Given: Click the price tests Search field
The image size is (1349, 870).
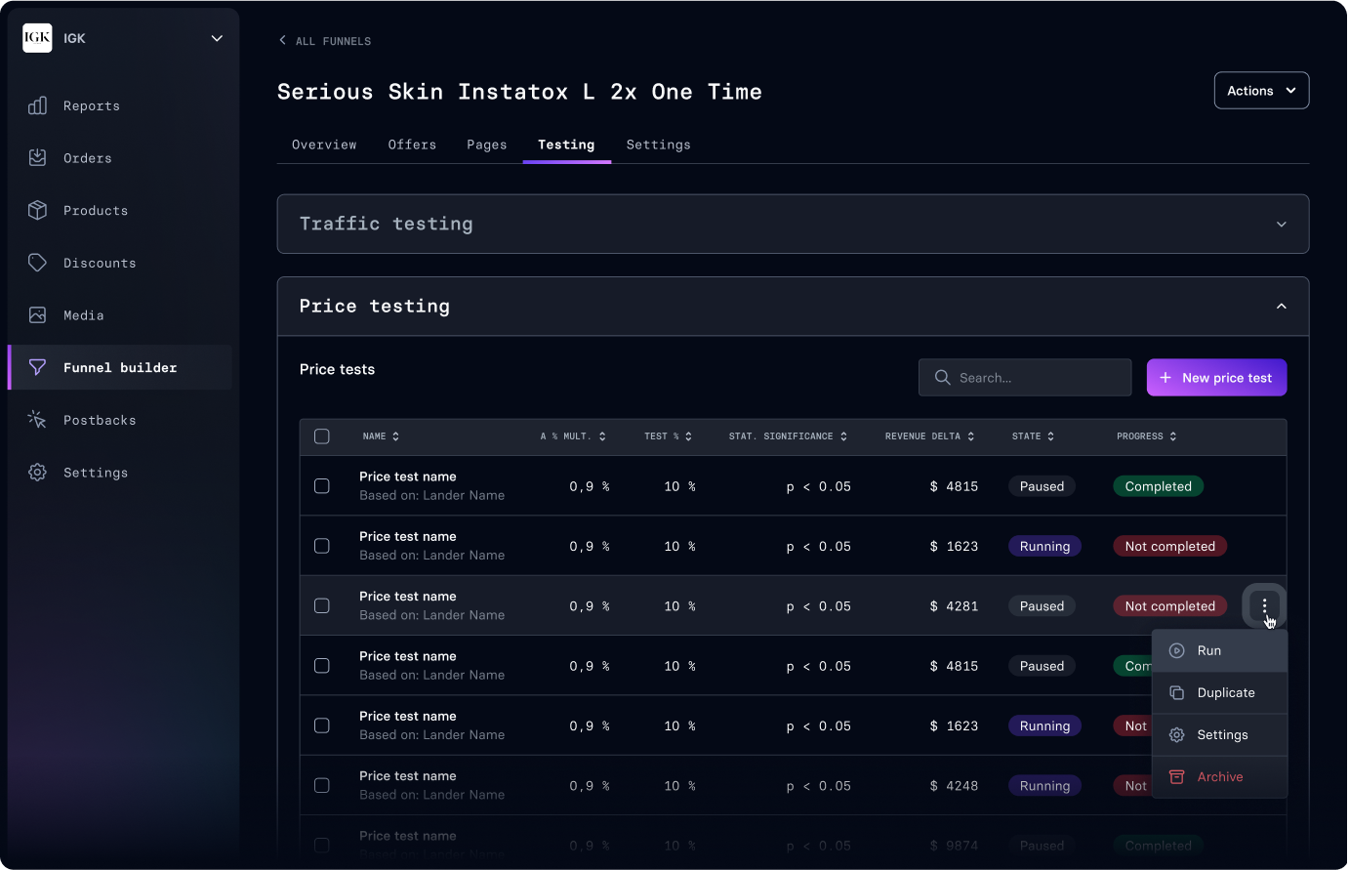Looking at the screenshot, I should [1025, 378].
